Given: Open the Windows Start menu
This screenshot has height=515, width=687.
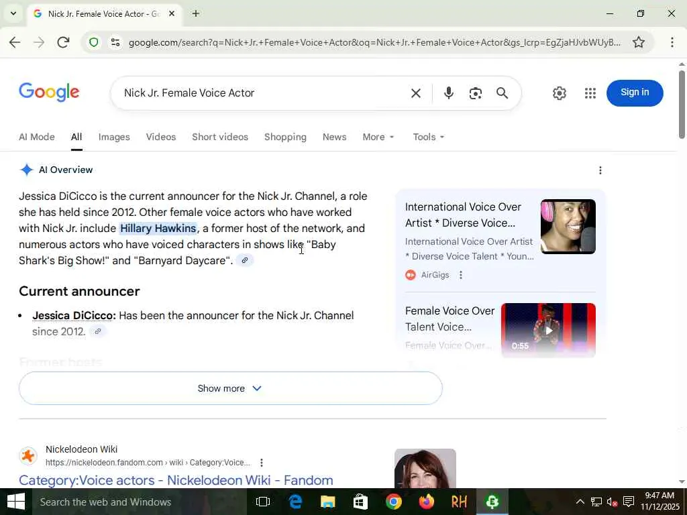Looking at the screenshot, I should point(16,502).
